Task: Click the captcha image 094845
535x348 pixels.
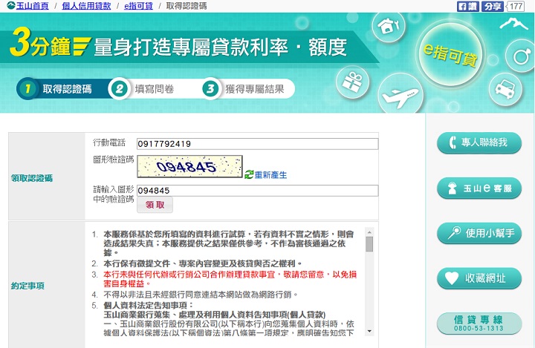Action: tap(189, 166)
